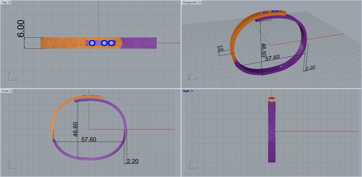Click the axis icon in Top viewport

pos(12,76)
